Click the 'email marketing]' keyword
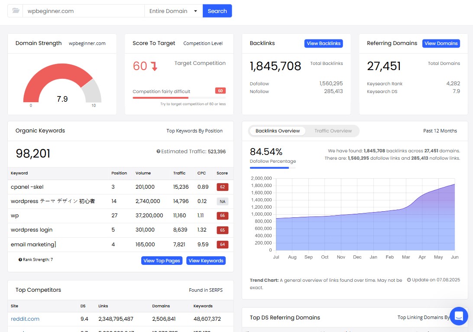 pyautogui.click(x=33, y=244)
